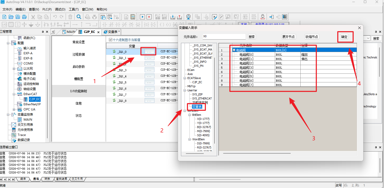Click the cascade windows toolbar icon

pos(103,17)
